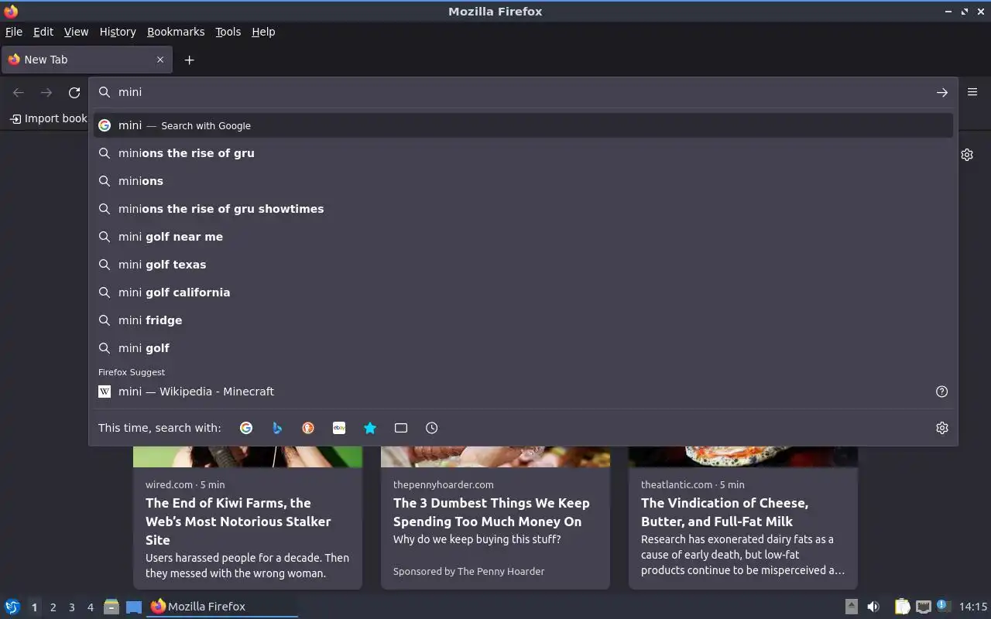
Task: Search this time with Bing icon
Action: click(277, 428)
